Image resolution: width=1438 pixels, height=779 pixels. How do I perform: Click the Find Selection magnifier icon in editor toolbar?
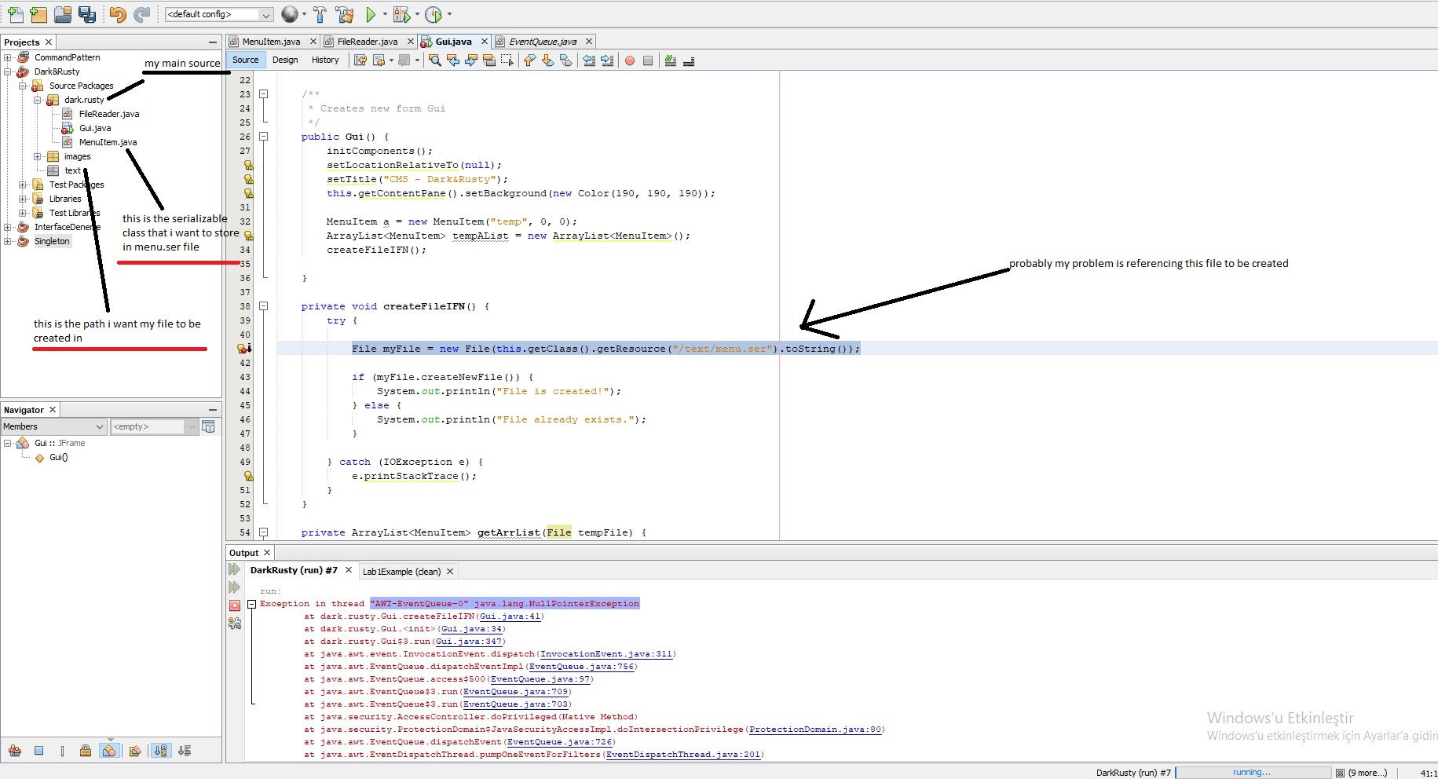point(435,60)
